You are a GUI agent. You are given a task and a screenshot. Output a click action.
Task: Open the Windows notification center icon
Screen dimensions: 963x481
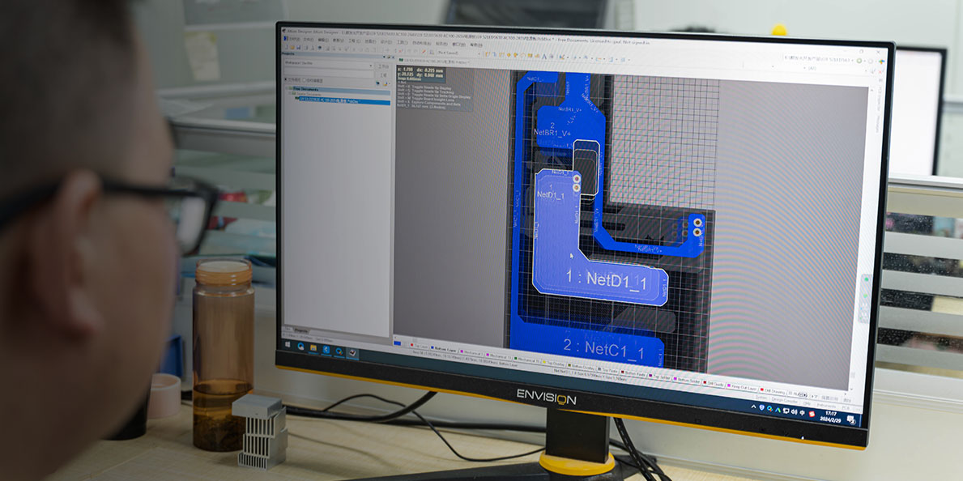[x=851, y=419]
